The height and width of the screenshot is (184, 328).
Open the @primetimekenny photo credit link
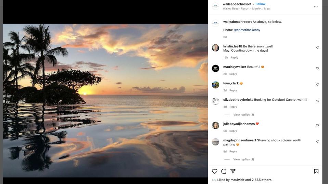(247, 30)
